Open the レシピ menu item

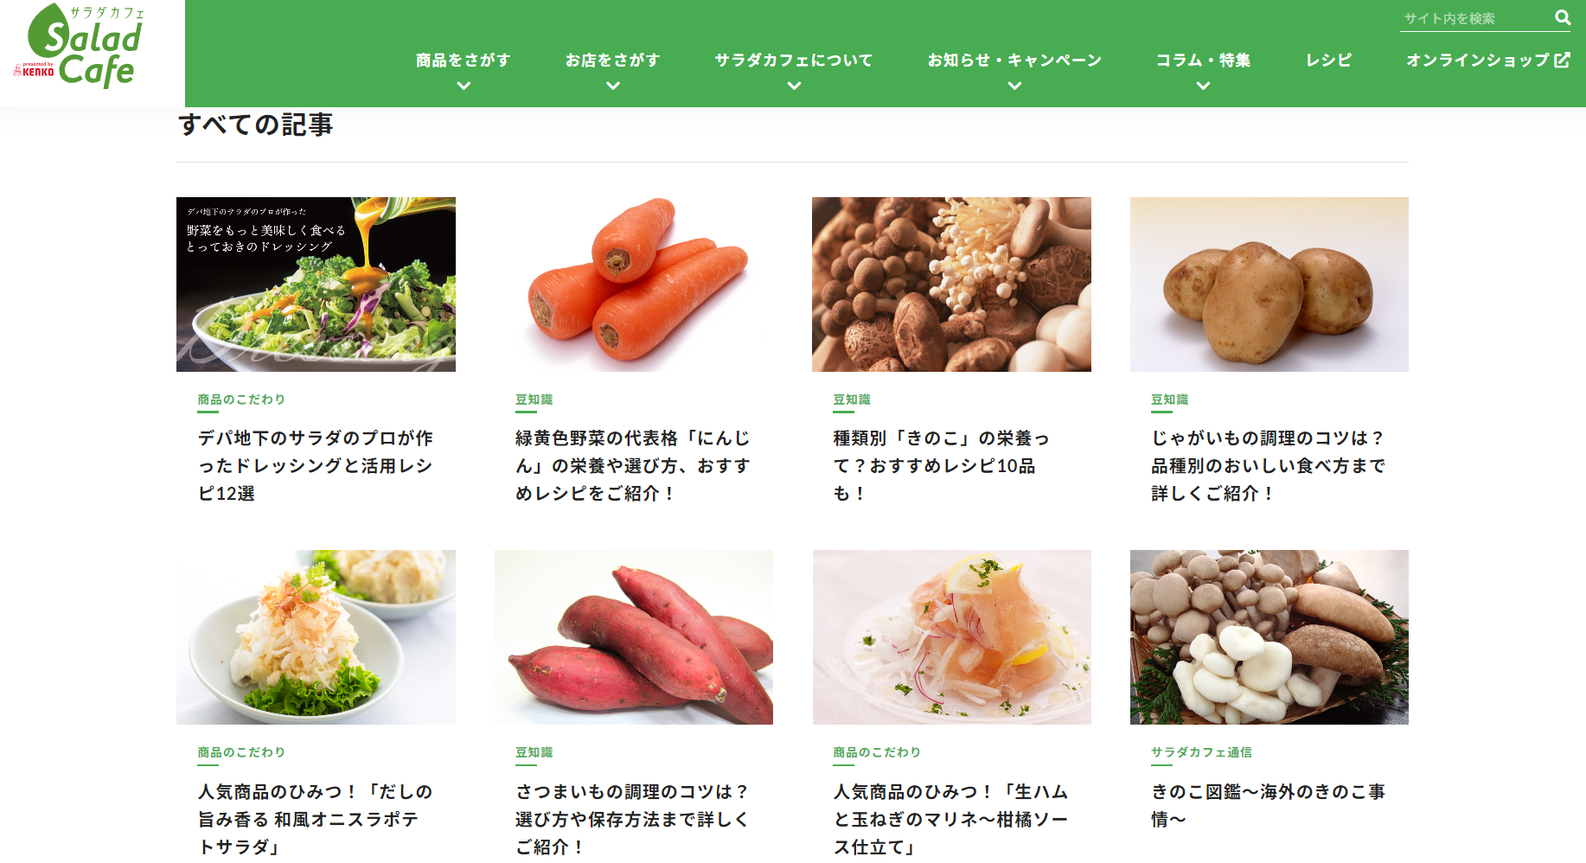(1328, 61)
